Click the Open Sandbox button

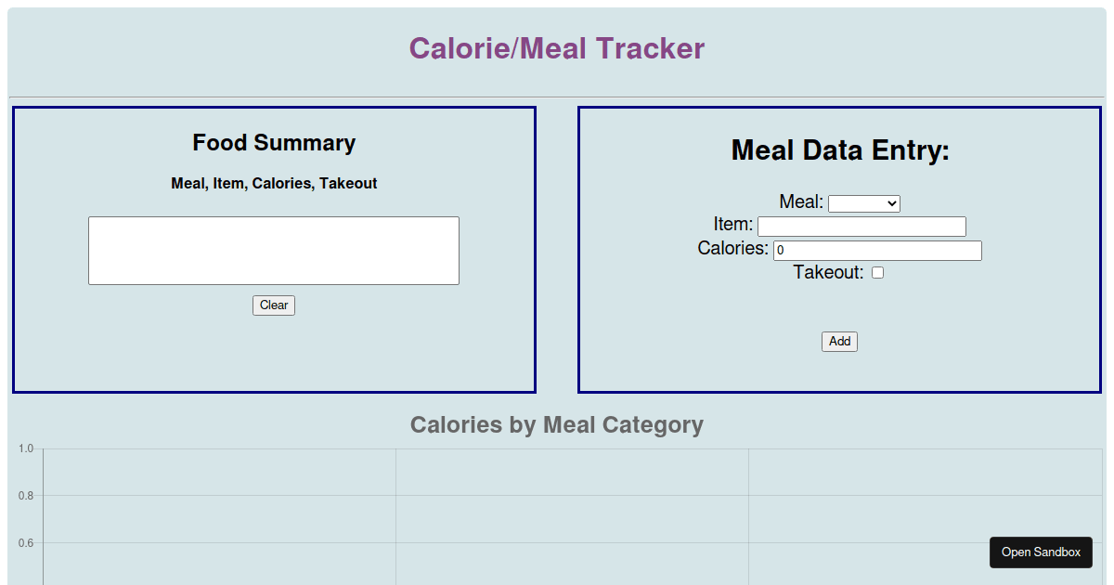click(x=1041, y=552)
